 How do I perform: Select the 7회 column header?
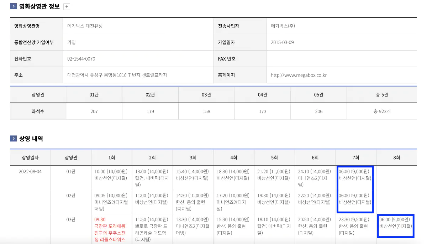click(355, 157)
